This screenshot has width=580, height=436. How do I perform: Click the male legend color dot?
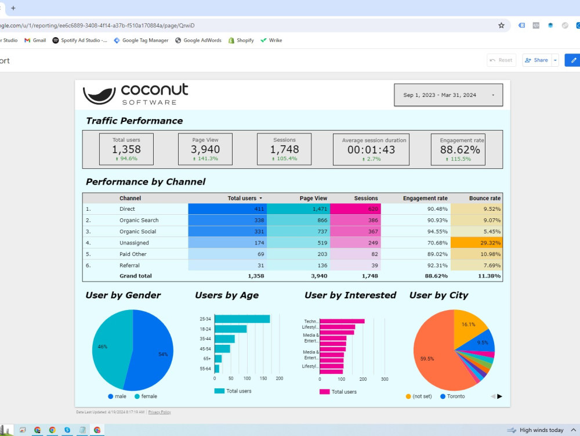pyautogui.click(x=111, y=397)
